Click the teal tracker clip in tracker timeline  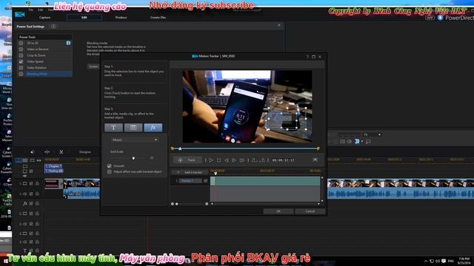tap(265, 181)
